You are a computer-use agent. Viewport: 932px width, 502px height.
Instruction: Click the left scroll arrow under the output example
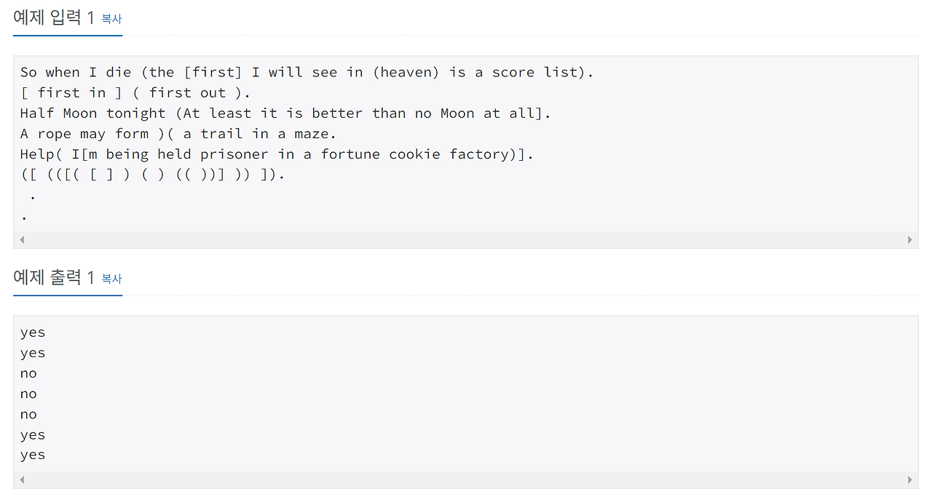22,479
